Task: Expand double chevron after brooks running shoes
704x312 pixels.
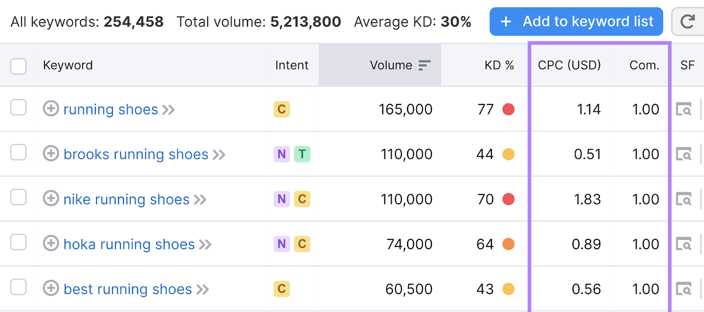Action: [x=219, y=154]
